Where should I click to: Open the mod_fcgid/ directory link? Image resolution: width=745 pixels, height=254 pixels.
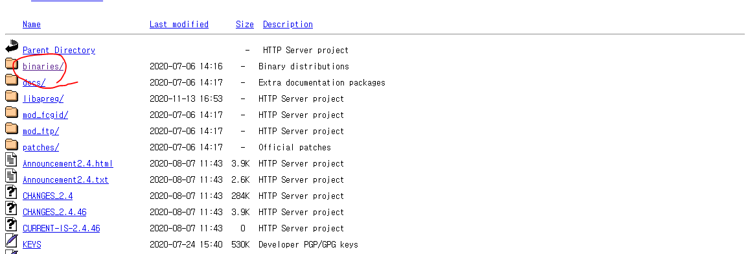point(45,115)
